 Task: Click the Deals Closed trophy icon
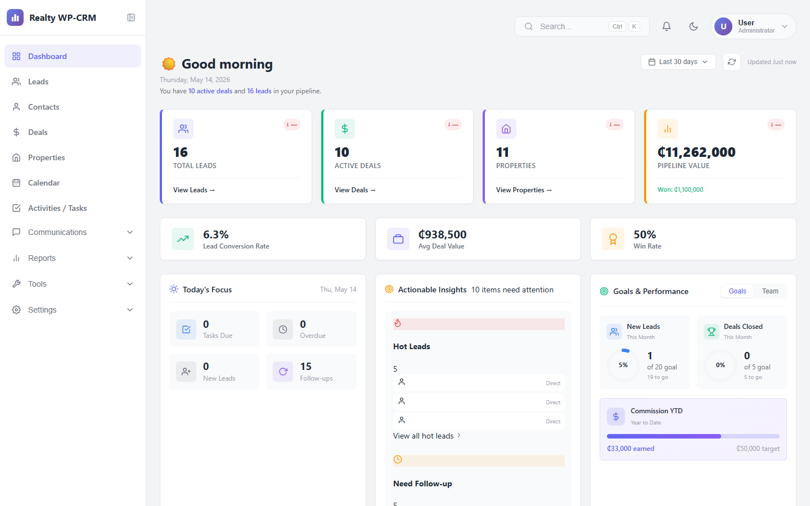point(711,331)
